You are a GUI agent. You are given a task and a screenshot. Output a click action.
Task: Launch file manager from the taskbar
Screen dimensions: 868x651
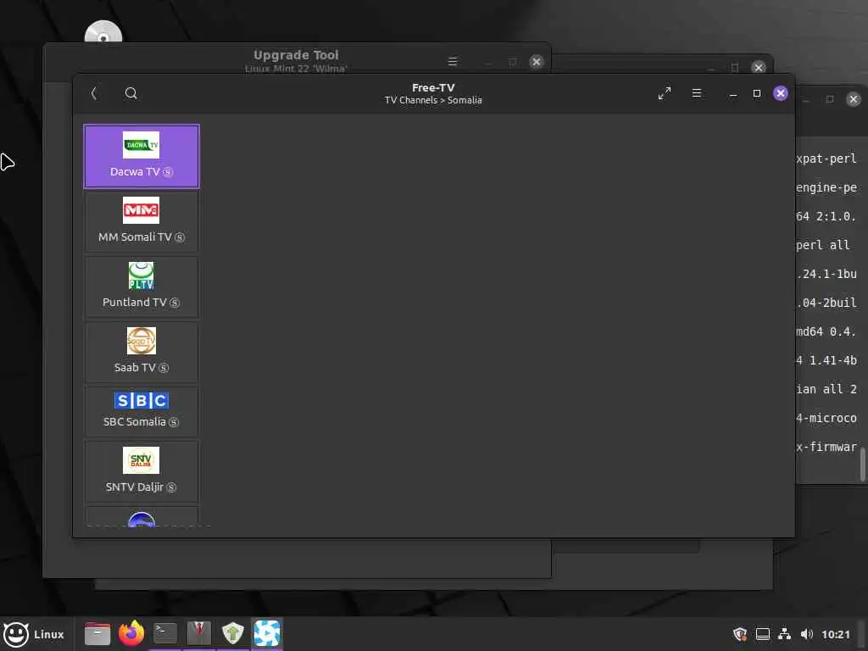[97, 634]
